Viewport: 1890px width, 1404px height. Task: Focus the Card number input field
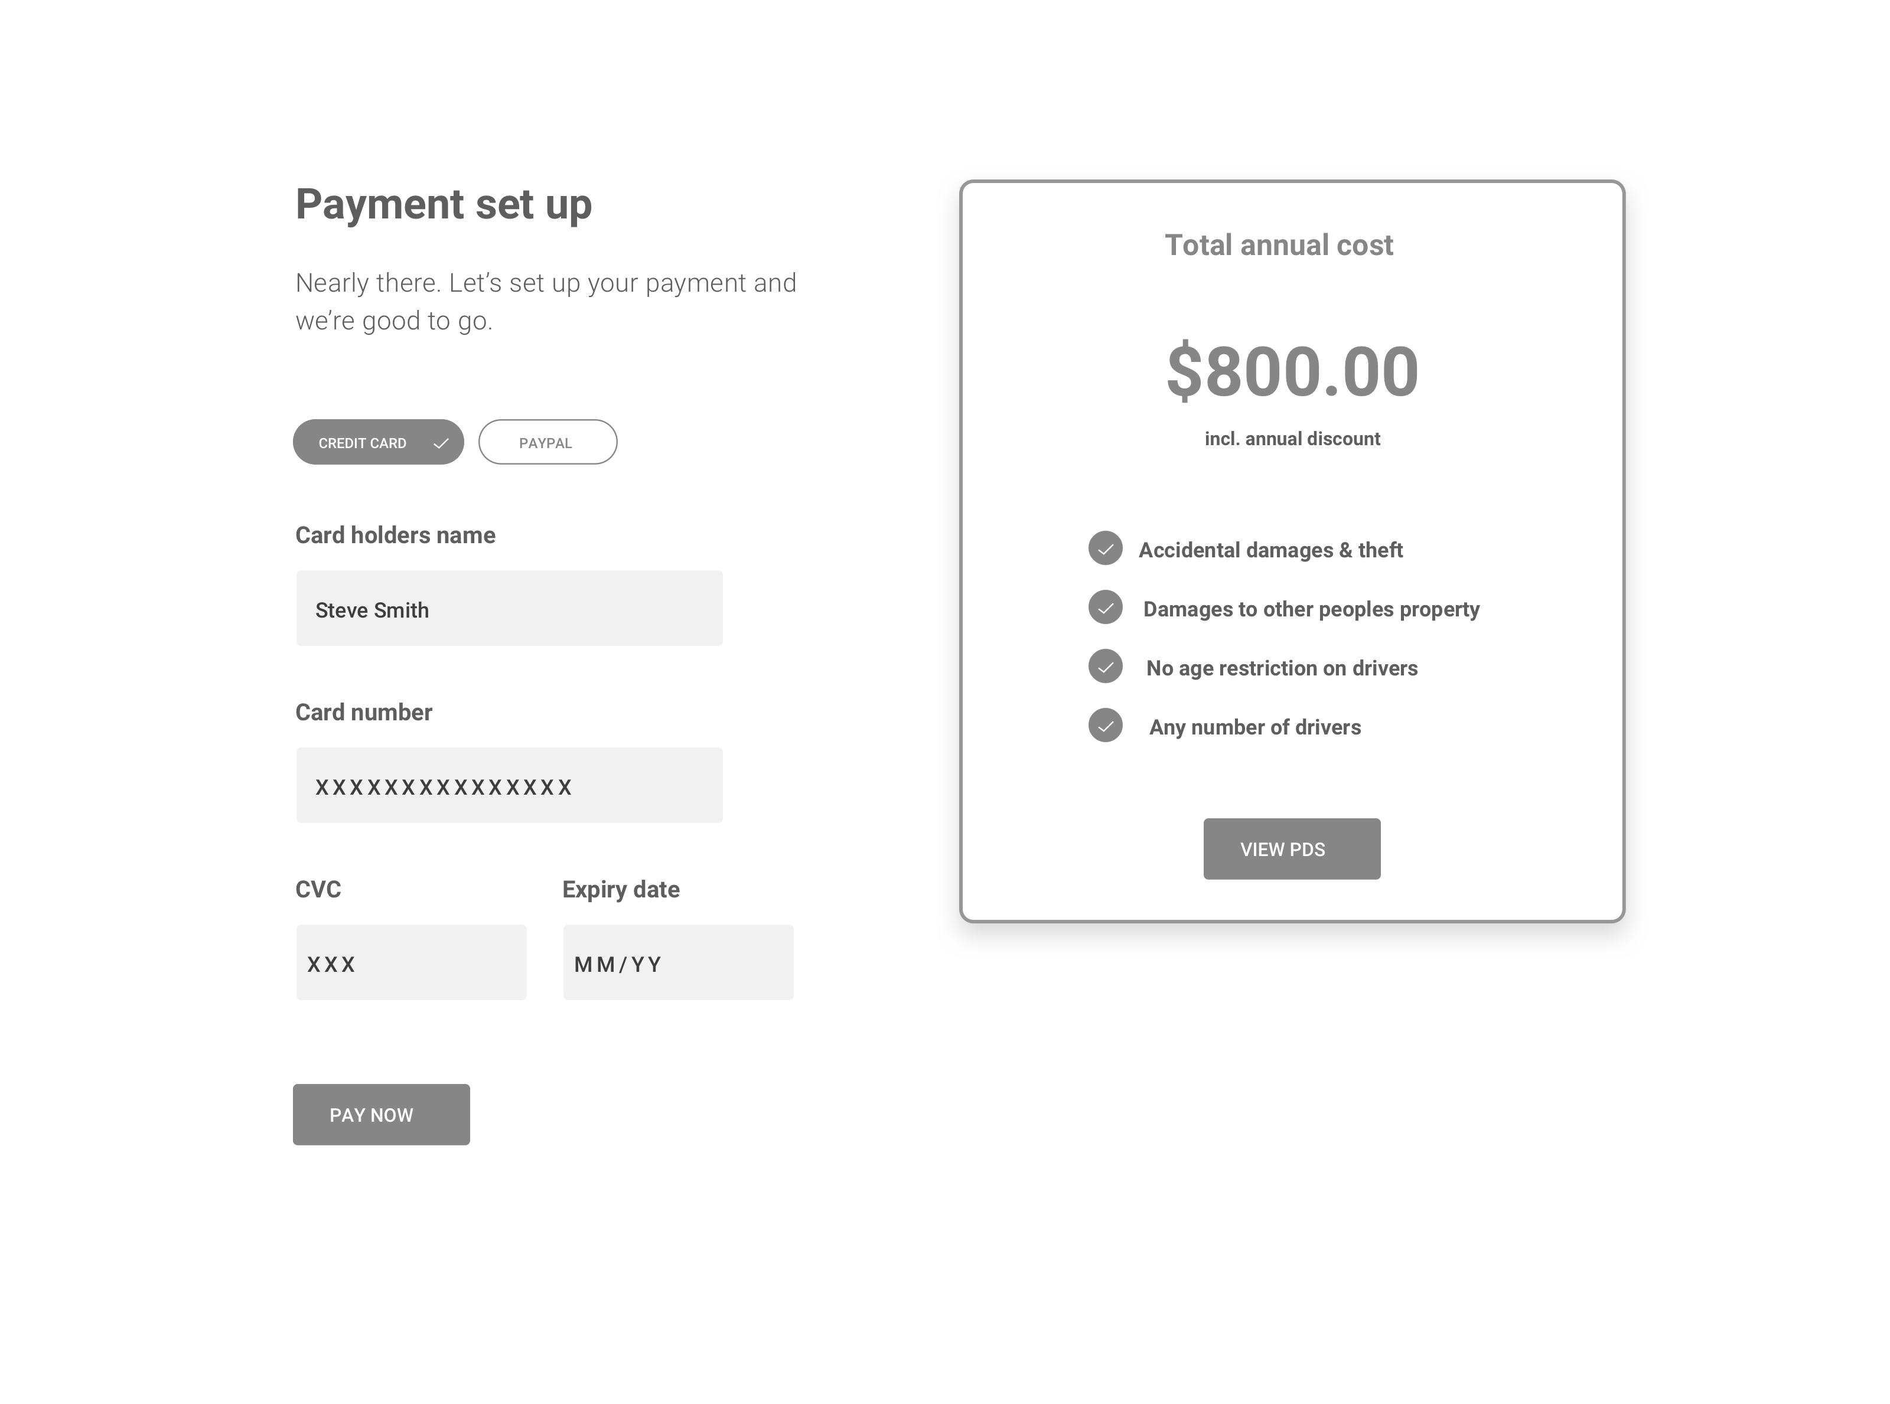click(509, 785)
